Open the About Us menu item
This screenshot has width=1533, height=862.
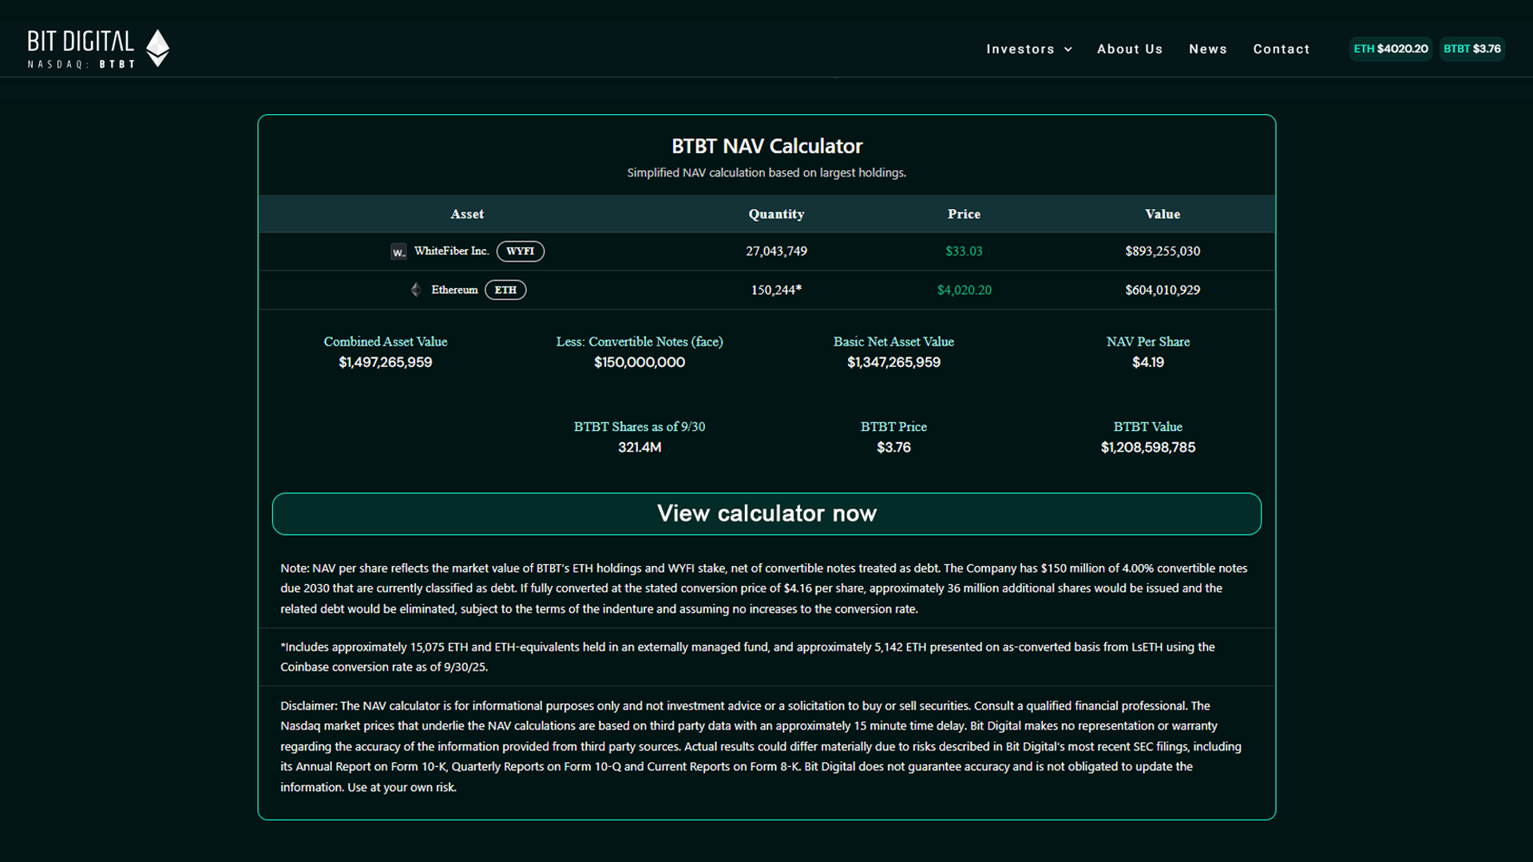(1130, 49)
